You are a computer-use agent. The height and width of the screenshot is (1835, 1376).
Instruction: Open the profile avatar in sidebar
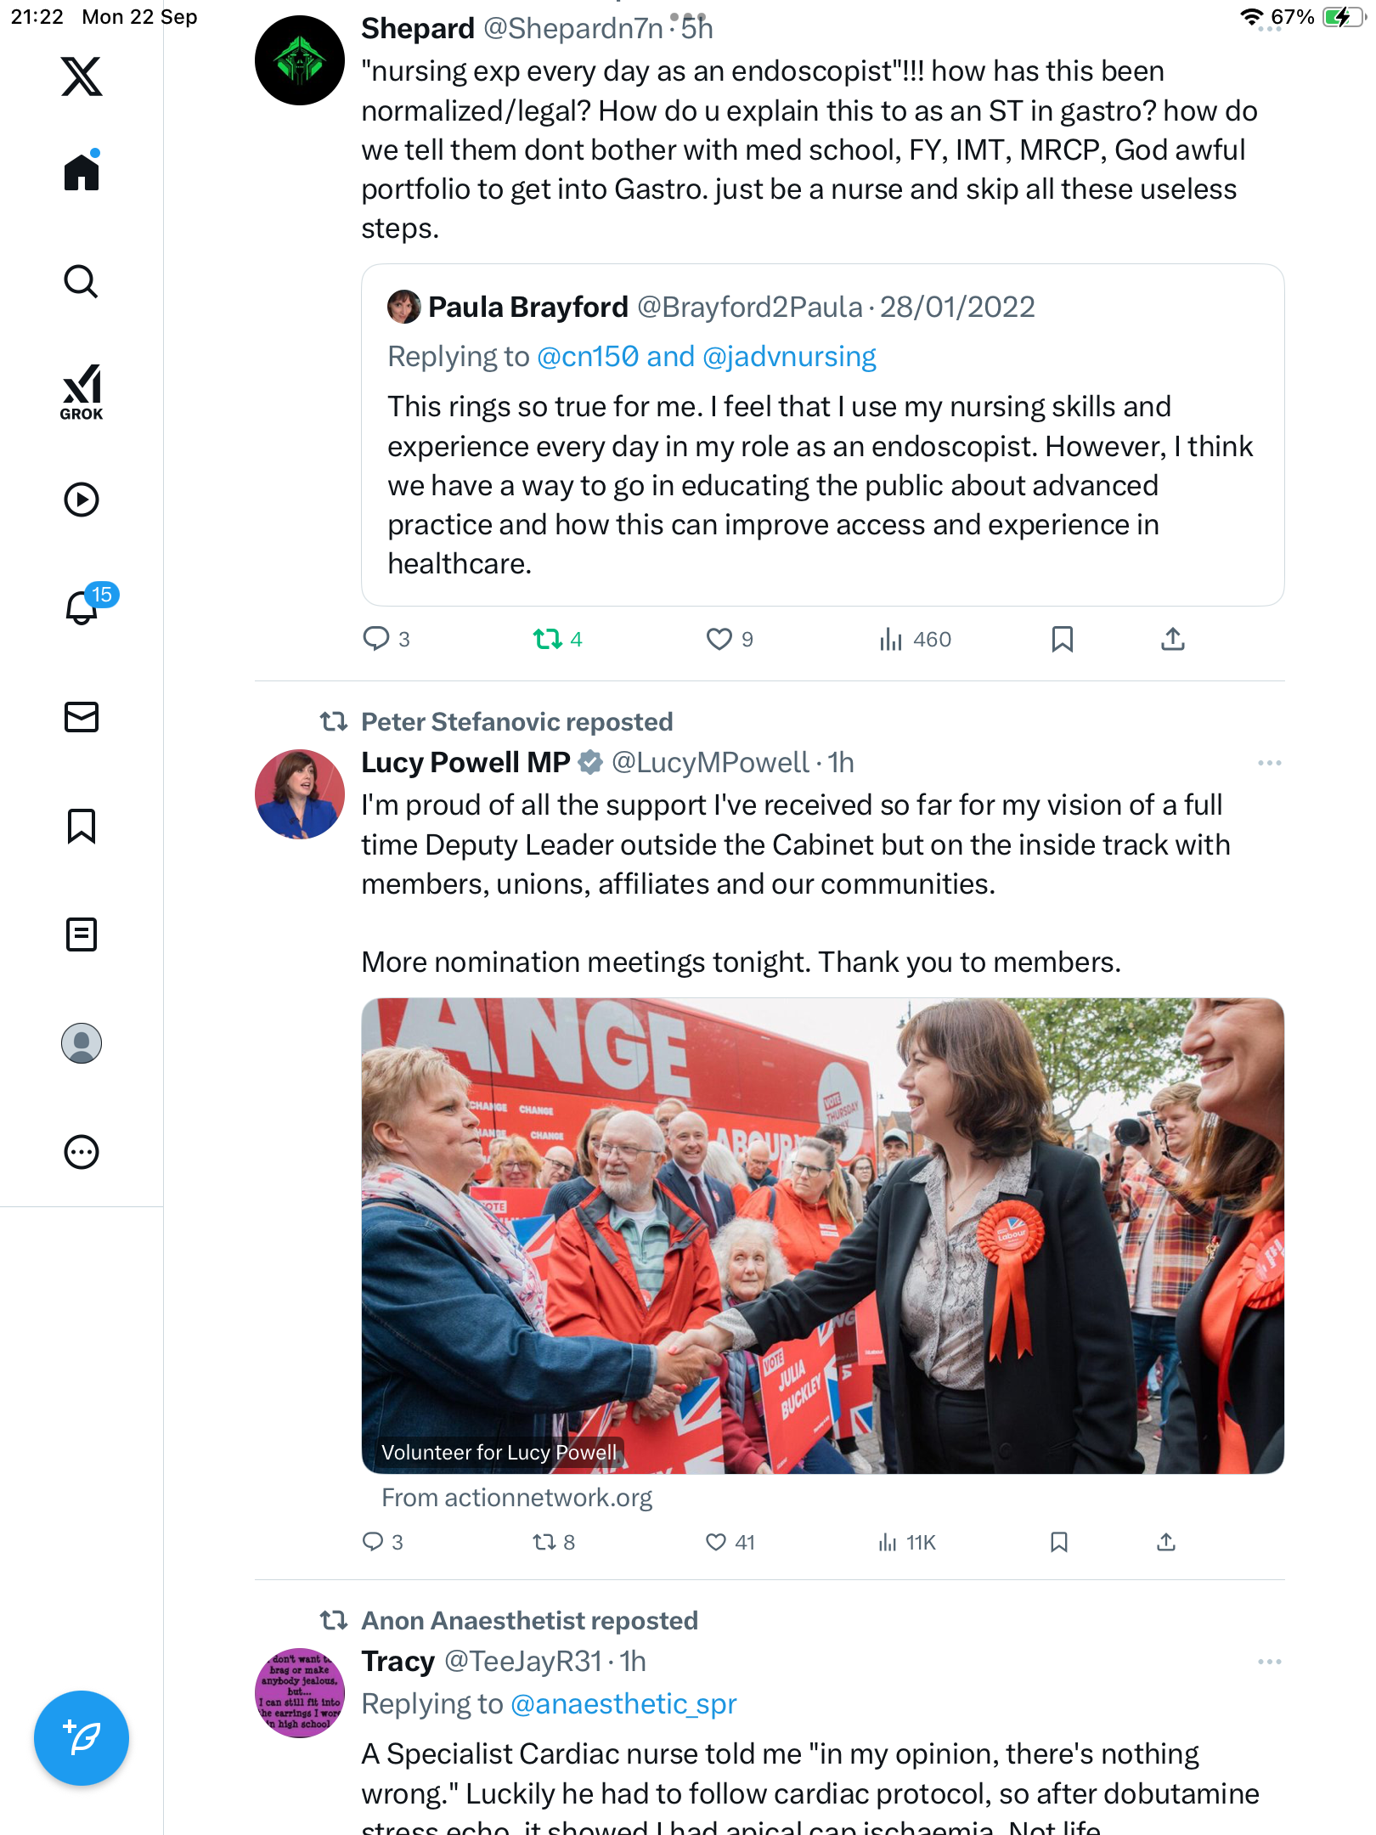[82, 1043]
